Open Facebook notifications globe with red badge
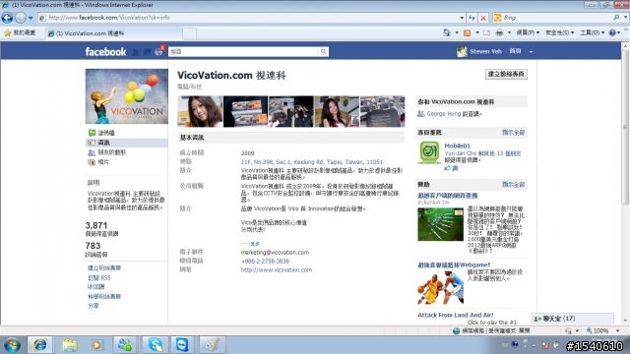Viewport: 630px width, 354px height. point(159,51)
